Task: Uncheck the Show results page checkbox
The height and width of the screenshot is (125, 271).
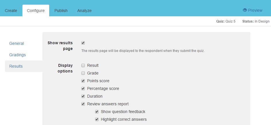Action: tap(83, 43)
